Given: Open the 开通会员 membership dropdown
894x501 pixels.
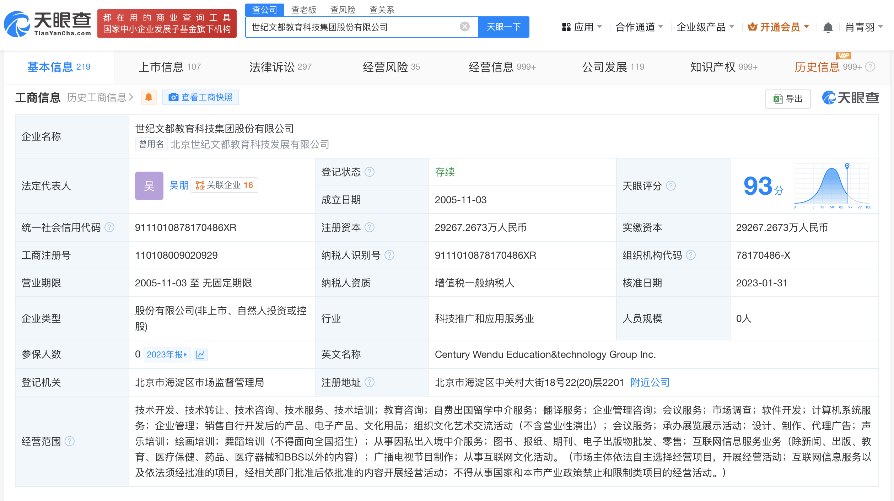Looking at the screenshot, I should tap(778, 27).
